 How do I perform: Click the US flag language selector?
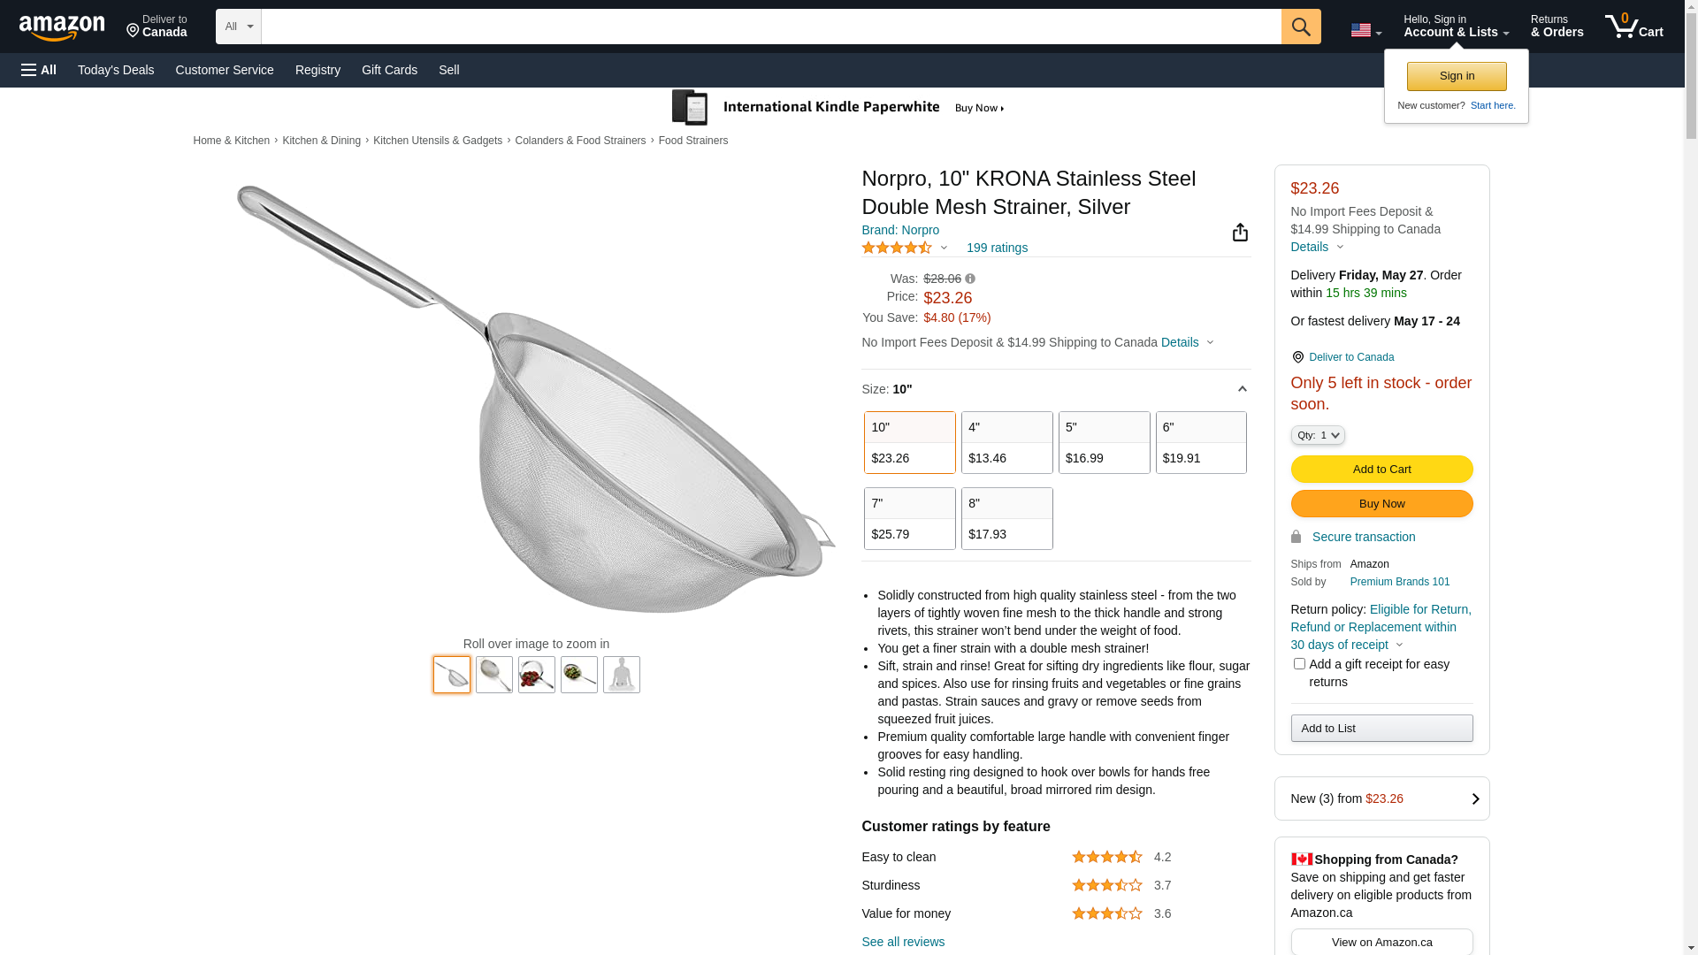1365,30
